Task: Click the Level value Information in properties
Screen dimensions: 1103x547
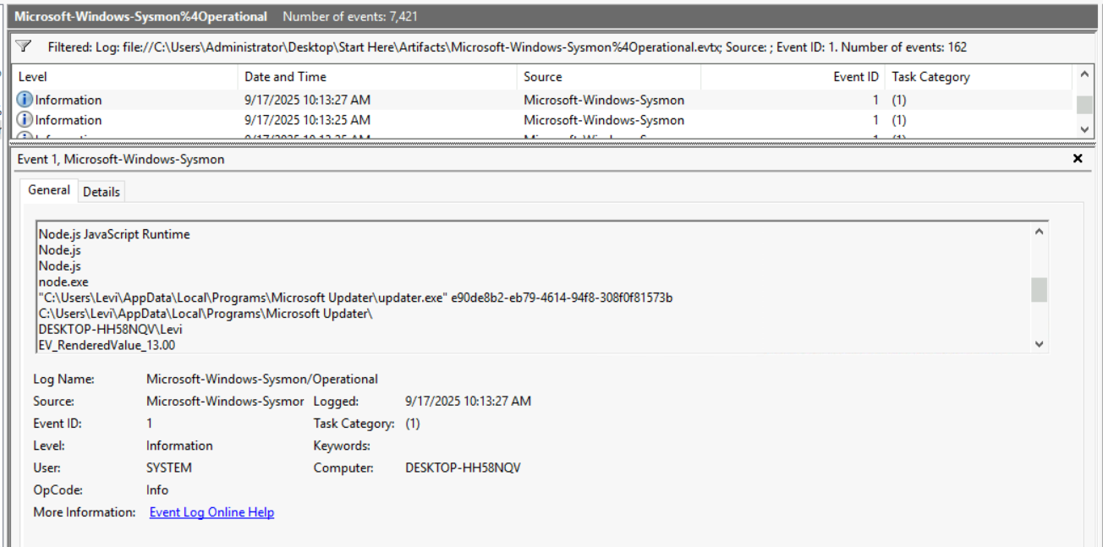Action: tap(179, 446)
